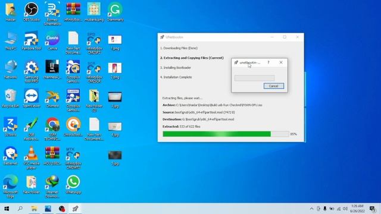Select the GSM TECHNIC Chrome shortcut

coord(52,129)
